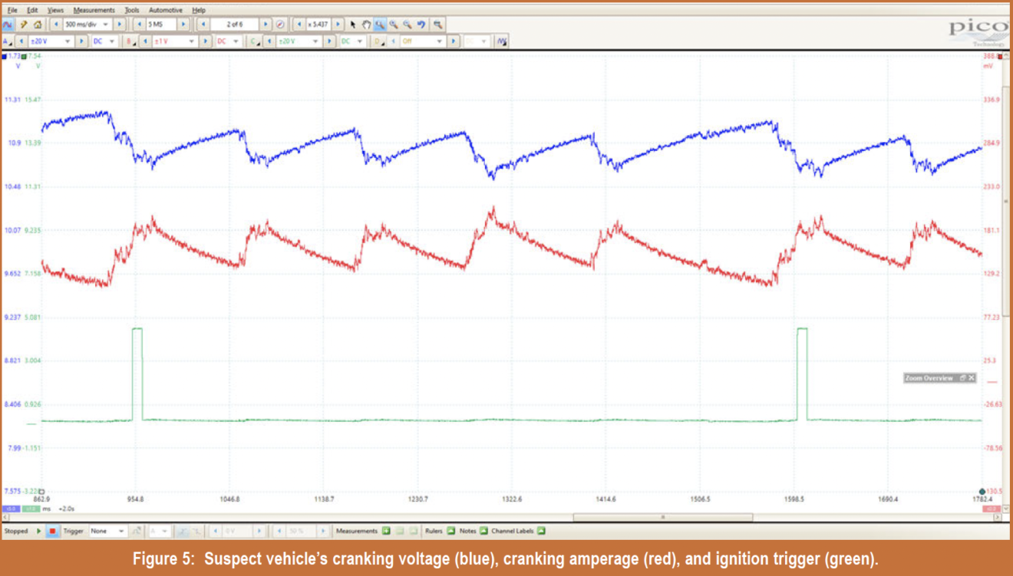Close the Zoom Overview panel

pyautogui.click(x=972, y=378)
